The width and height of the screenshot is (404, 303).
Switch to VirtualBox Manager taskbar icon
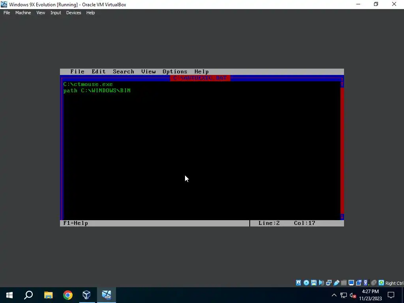(x=87, y=295)
